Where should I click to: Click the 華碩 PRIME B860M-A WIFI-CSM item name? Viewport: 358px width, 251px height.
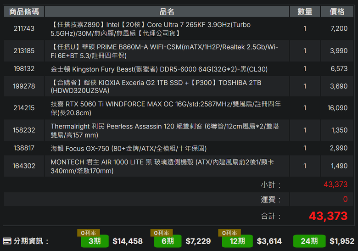coord(164,51)
